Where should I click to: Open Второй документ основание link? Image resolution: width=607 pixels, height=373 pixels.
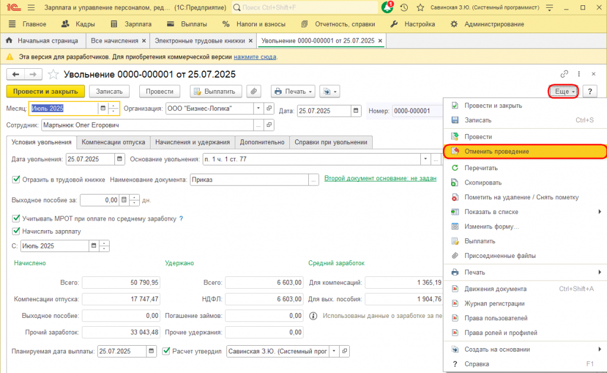tap(380, 178)
